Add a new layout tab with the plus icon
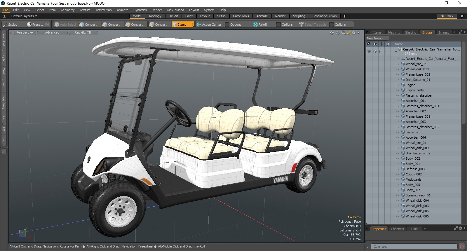The width and height of the screenshot is (467, 251). (x=345, y=16)
